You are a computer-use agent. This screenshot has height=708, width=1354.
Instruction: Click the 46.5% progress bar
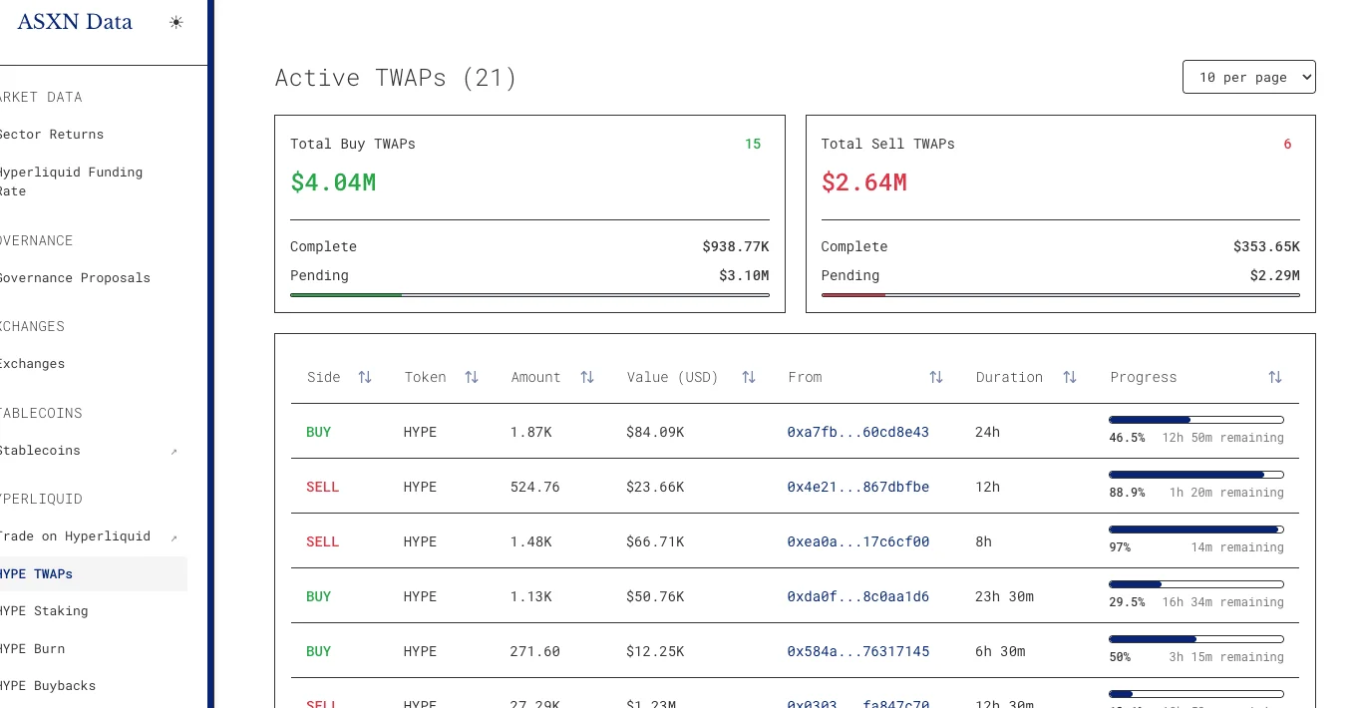[x=1196, y=420]
